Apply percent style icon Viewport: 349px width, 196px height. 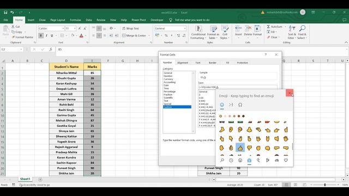[166, 35]
